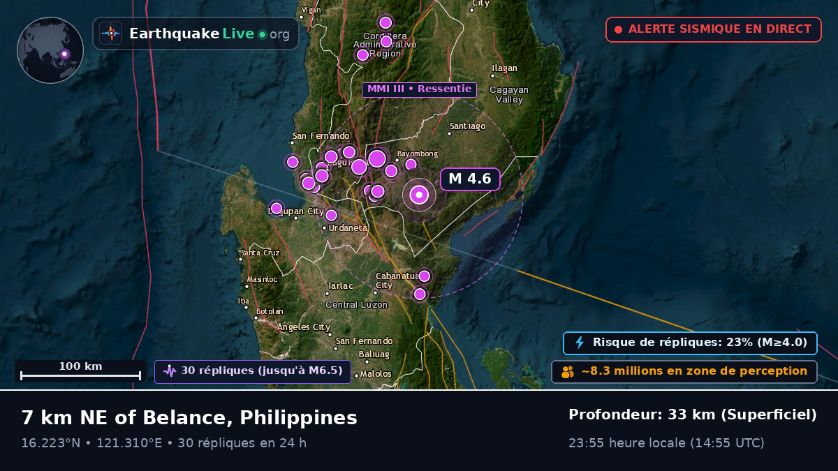Screen dimensions: 838x471
Task: Select the main epicenter marker
Action: pyautogui.click(x=419, y=195)
